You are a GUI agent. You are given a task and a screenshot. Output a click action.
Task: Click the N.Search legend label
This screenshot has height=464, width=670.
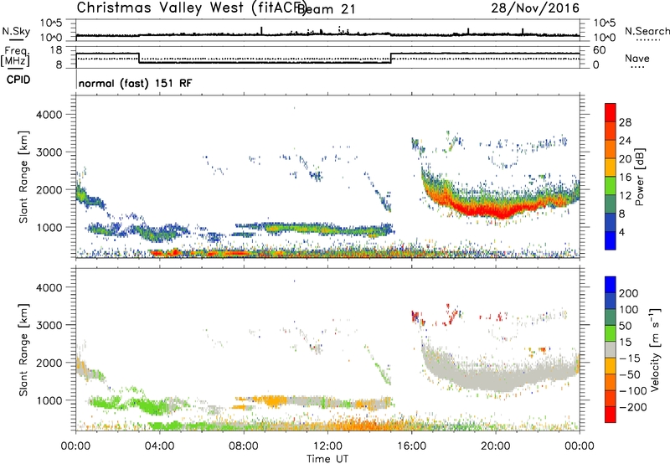(x=647, y=31)
